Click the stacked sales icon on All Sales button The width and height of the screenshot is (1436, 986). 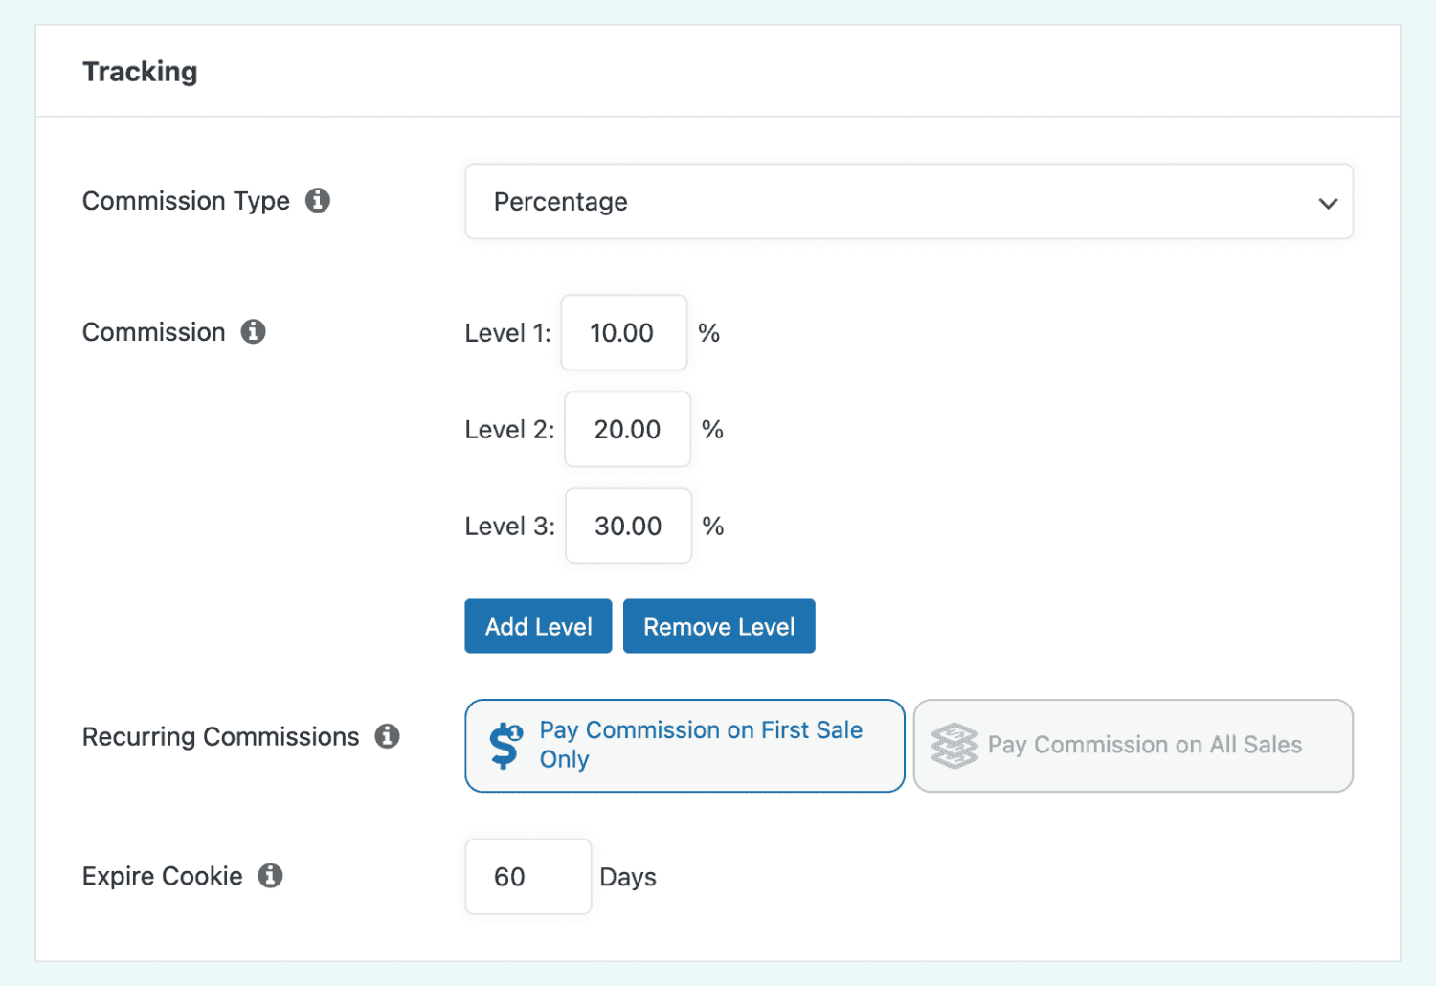[x=954, y=745]
